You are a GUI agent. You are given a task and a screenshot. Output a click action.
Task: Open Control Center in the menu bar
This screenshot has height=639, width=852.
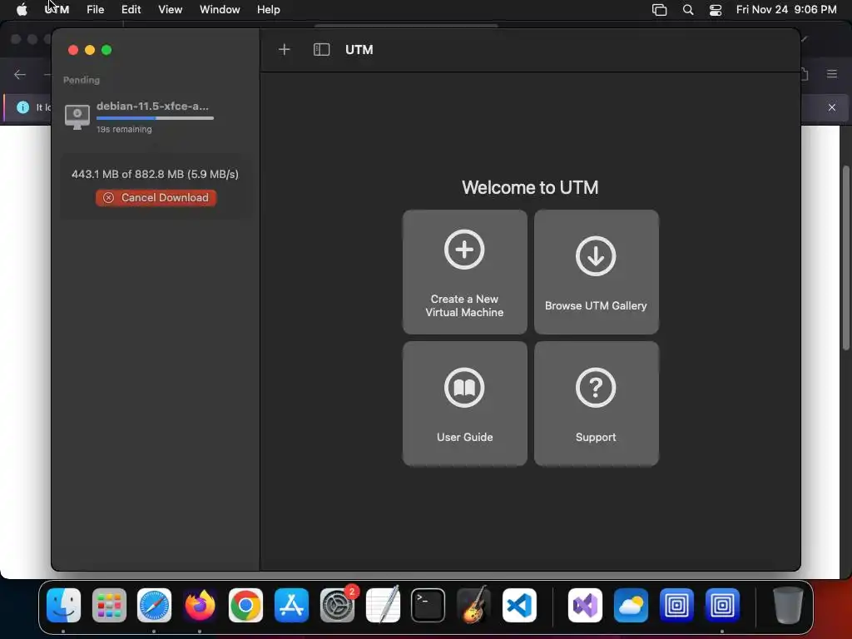click(716, 10)
